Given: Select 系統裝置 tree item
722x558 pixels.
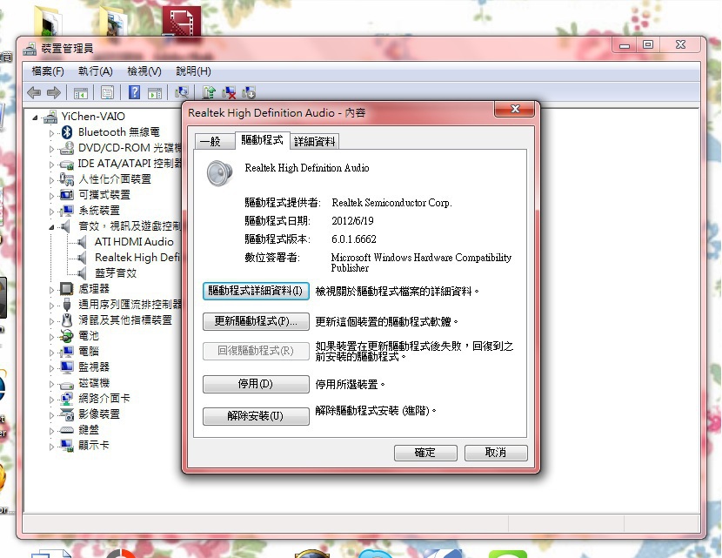Looking at the screenshot, I should point(99,211).
